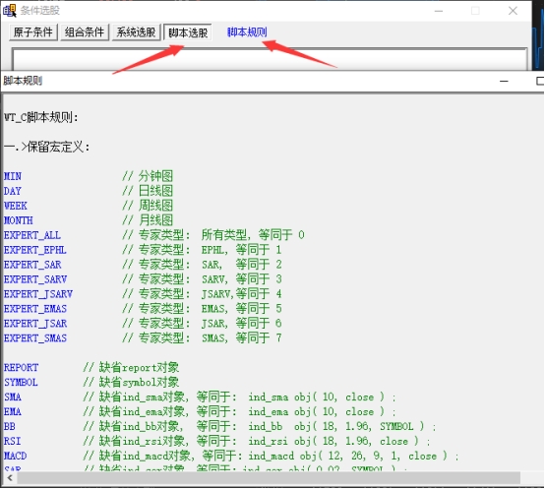Screen dimensions: 545x489
Task: Minimize the 脚本规则 window
Action: click(x=504, y=81)
